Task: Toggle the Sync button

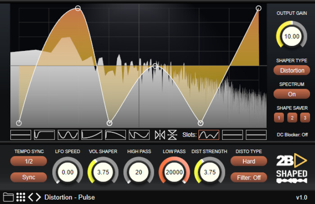Action: (x=28, y=177)
